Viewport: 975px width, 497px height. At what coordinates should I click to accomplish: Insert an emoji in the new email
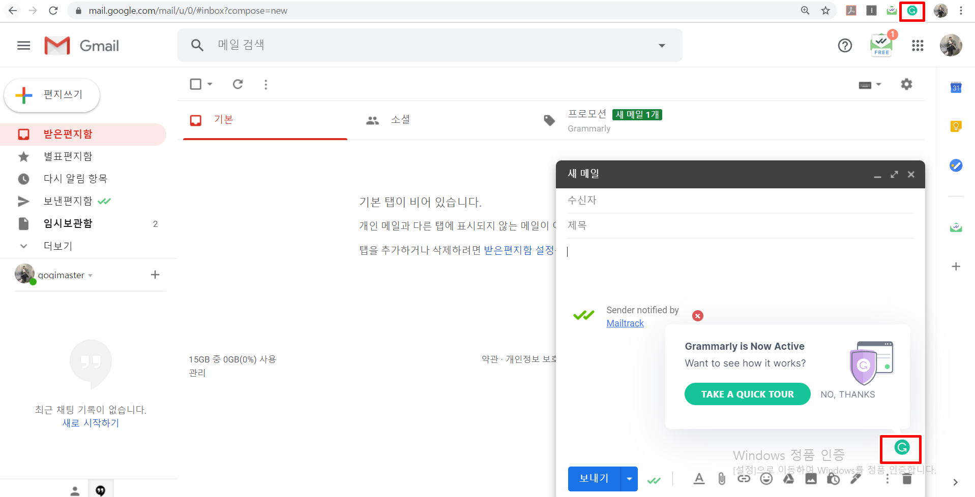tap(766, 478)
